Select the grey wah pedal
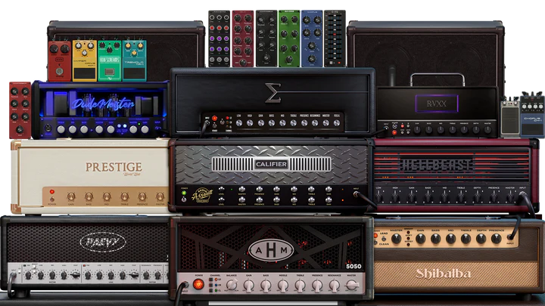Viewport: 545px width, 306px height. tap(510, 118)
